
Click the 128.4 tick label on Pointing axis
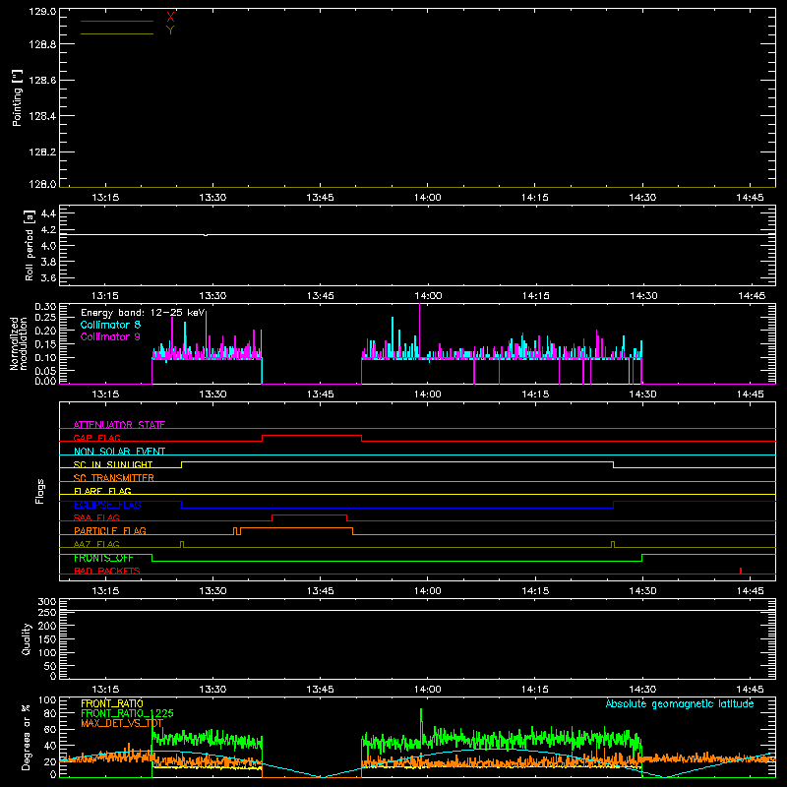42,116
